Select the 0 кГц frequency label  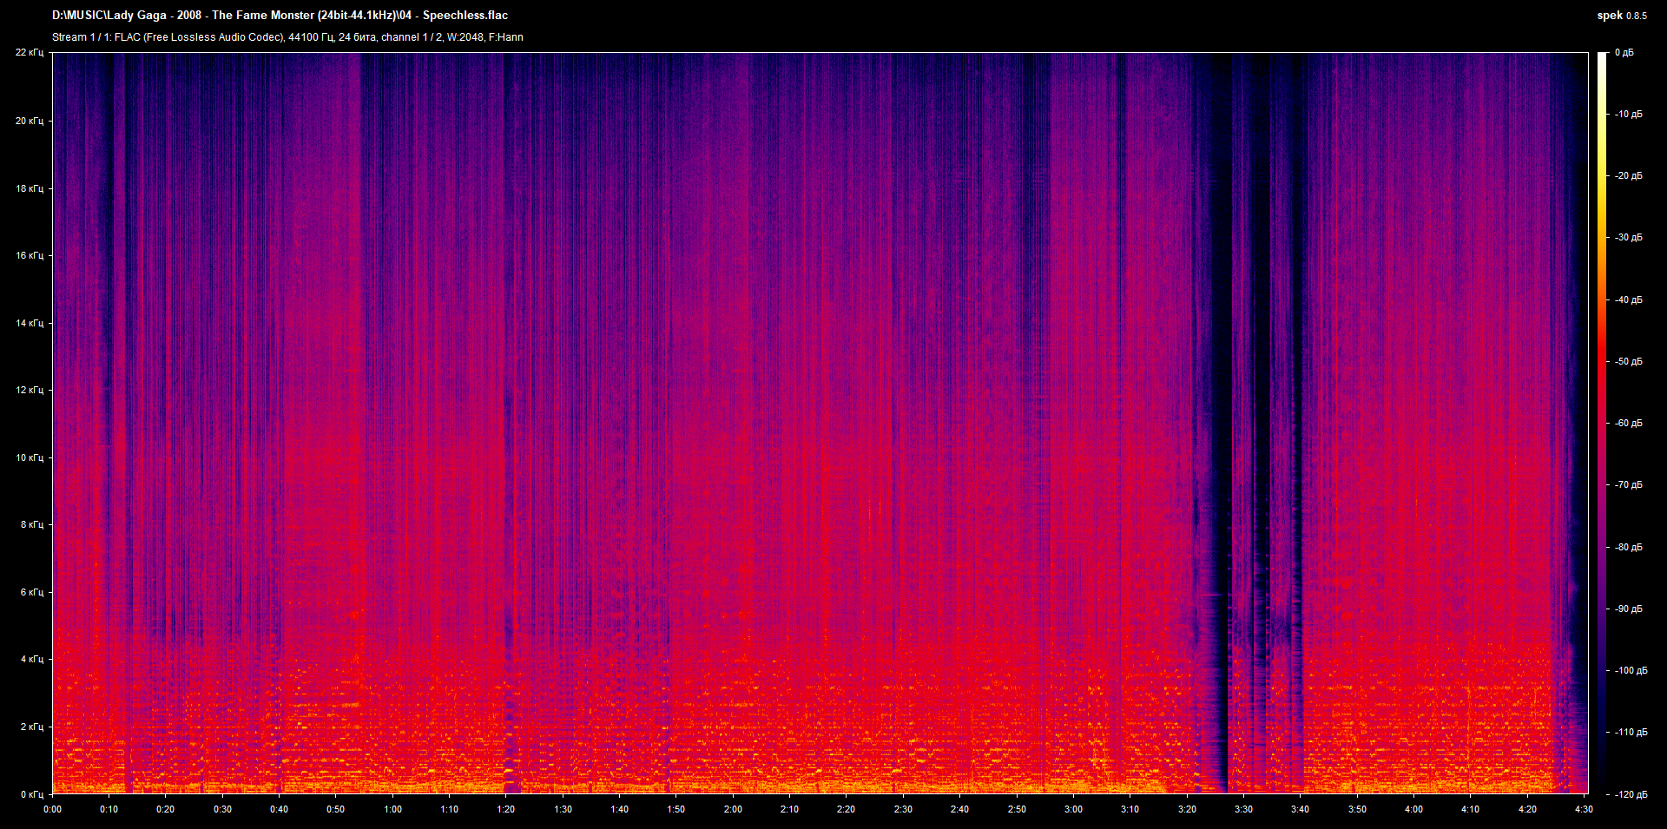(31, 794)
